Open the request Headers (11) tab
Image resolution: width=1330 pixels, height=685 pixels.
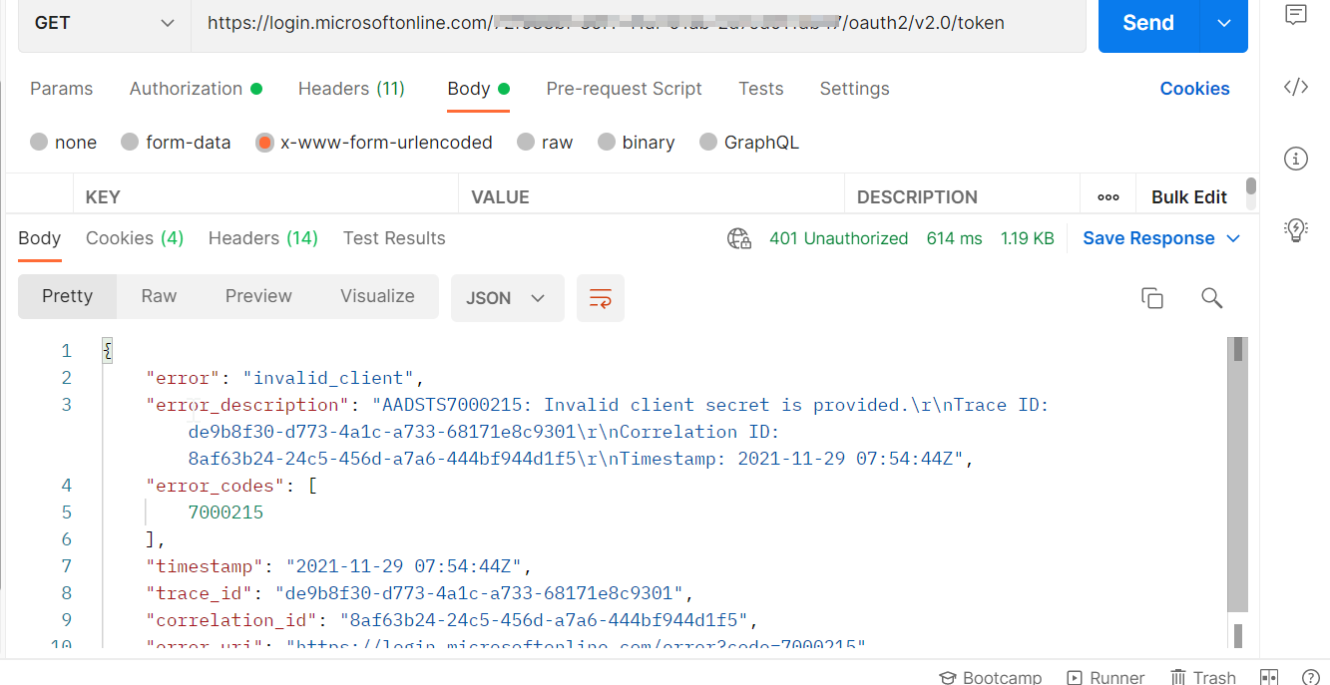click(351, 89)
